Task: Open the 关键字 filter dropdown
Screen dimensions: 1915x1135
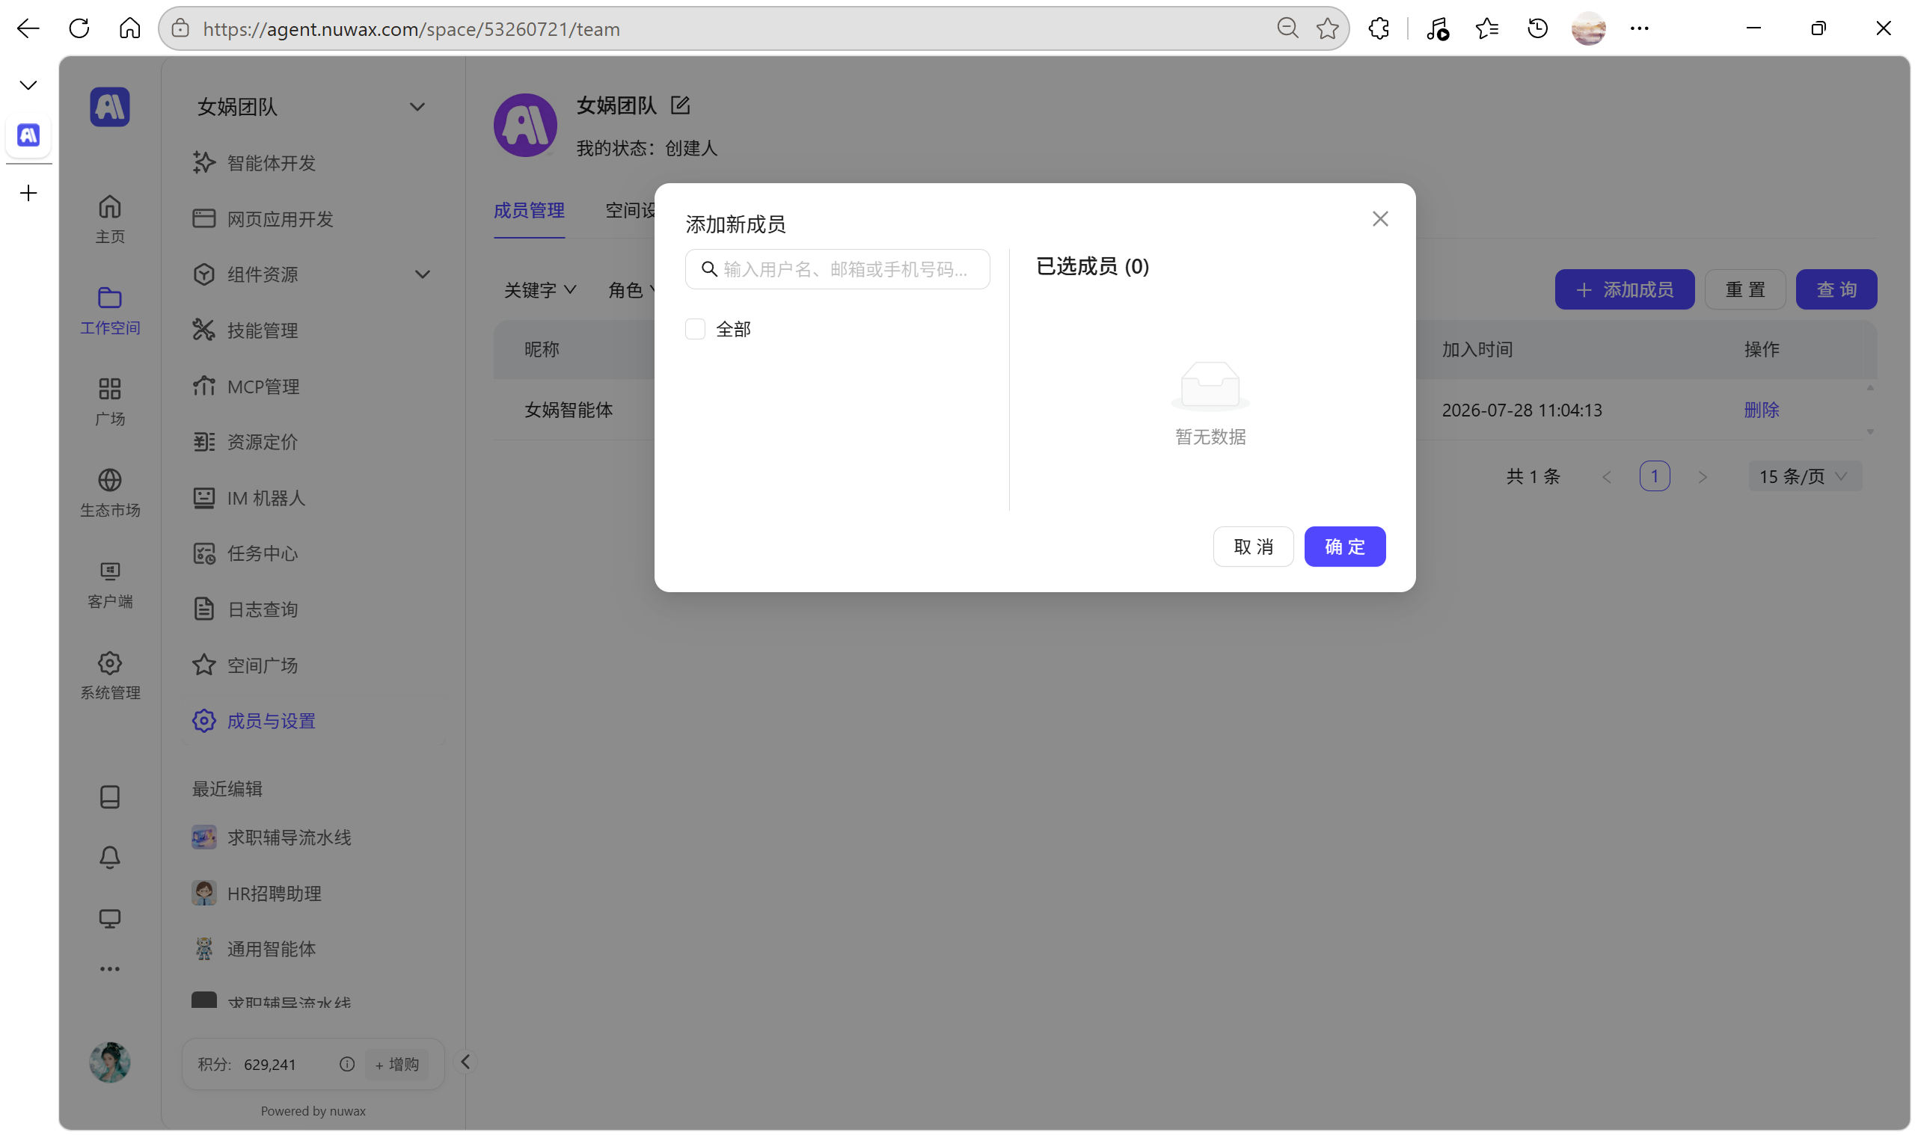Action: click(539, 290)
